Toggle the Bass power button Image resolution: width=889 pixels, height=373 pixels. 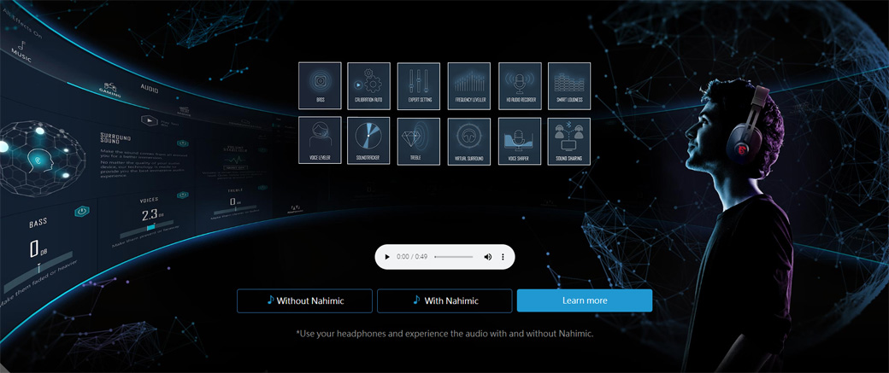pos(82,211)
